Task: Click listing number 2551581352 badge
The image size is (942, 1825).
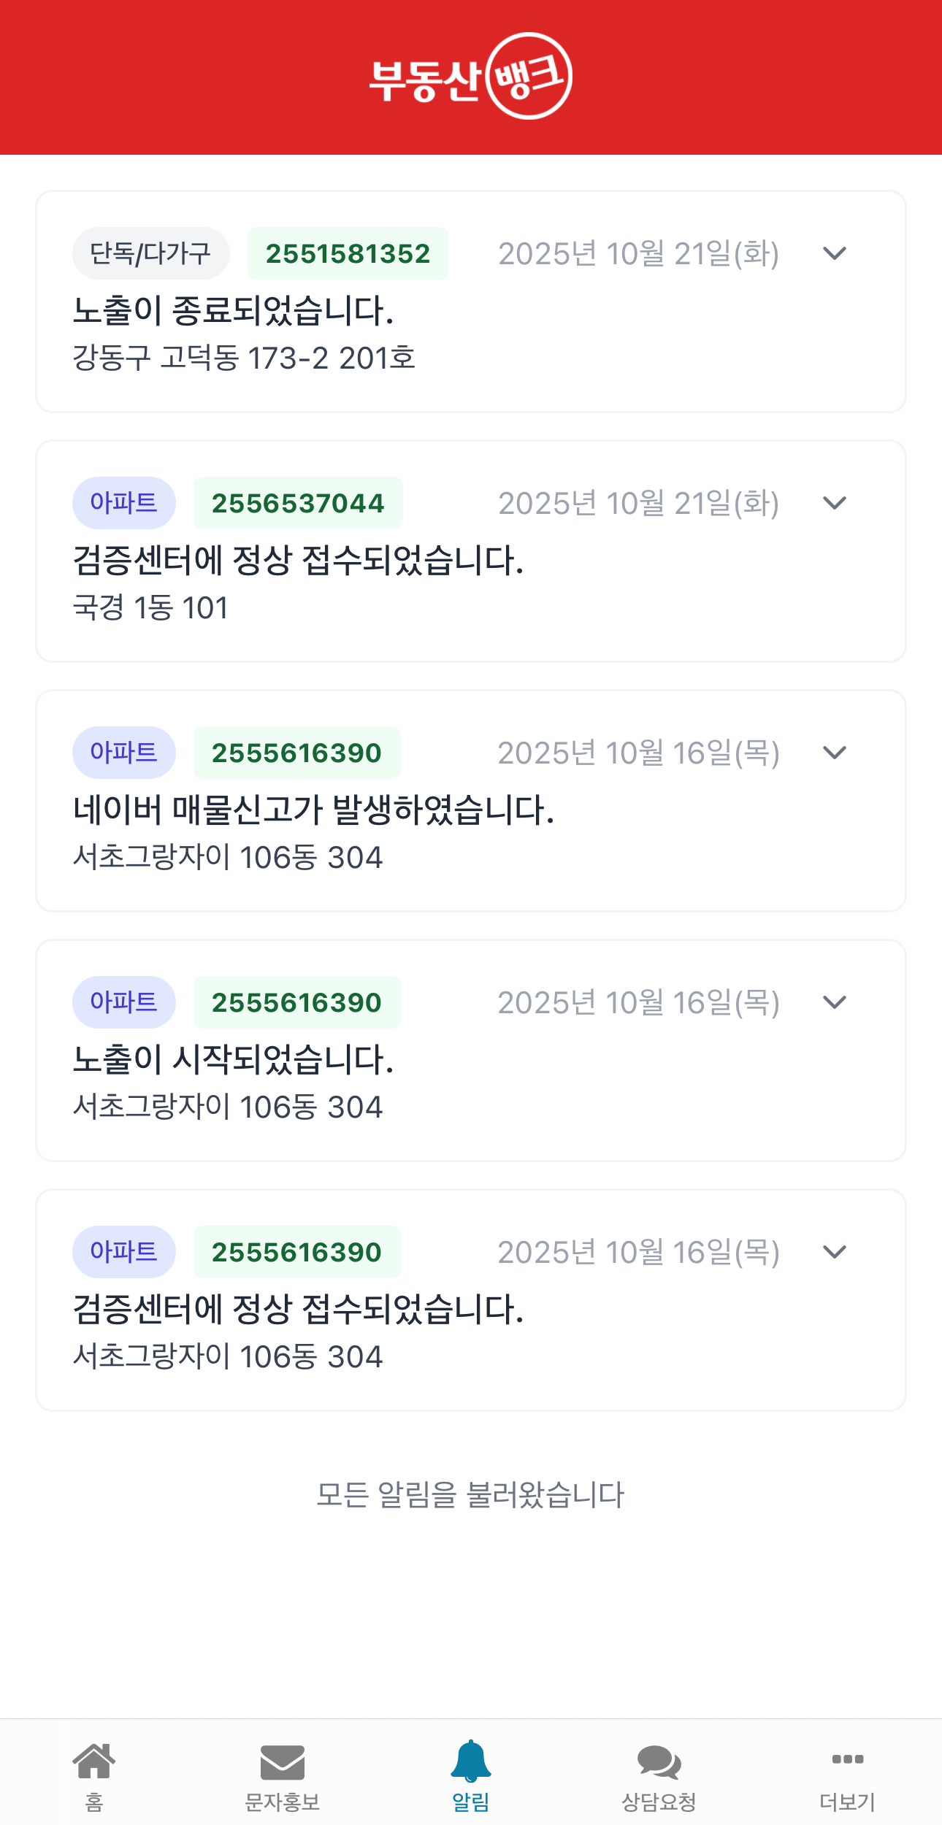Action: tap(348, 253)
